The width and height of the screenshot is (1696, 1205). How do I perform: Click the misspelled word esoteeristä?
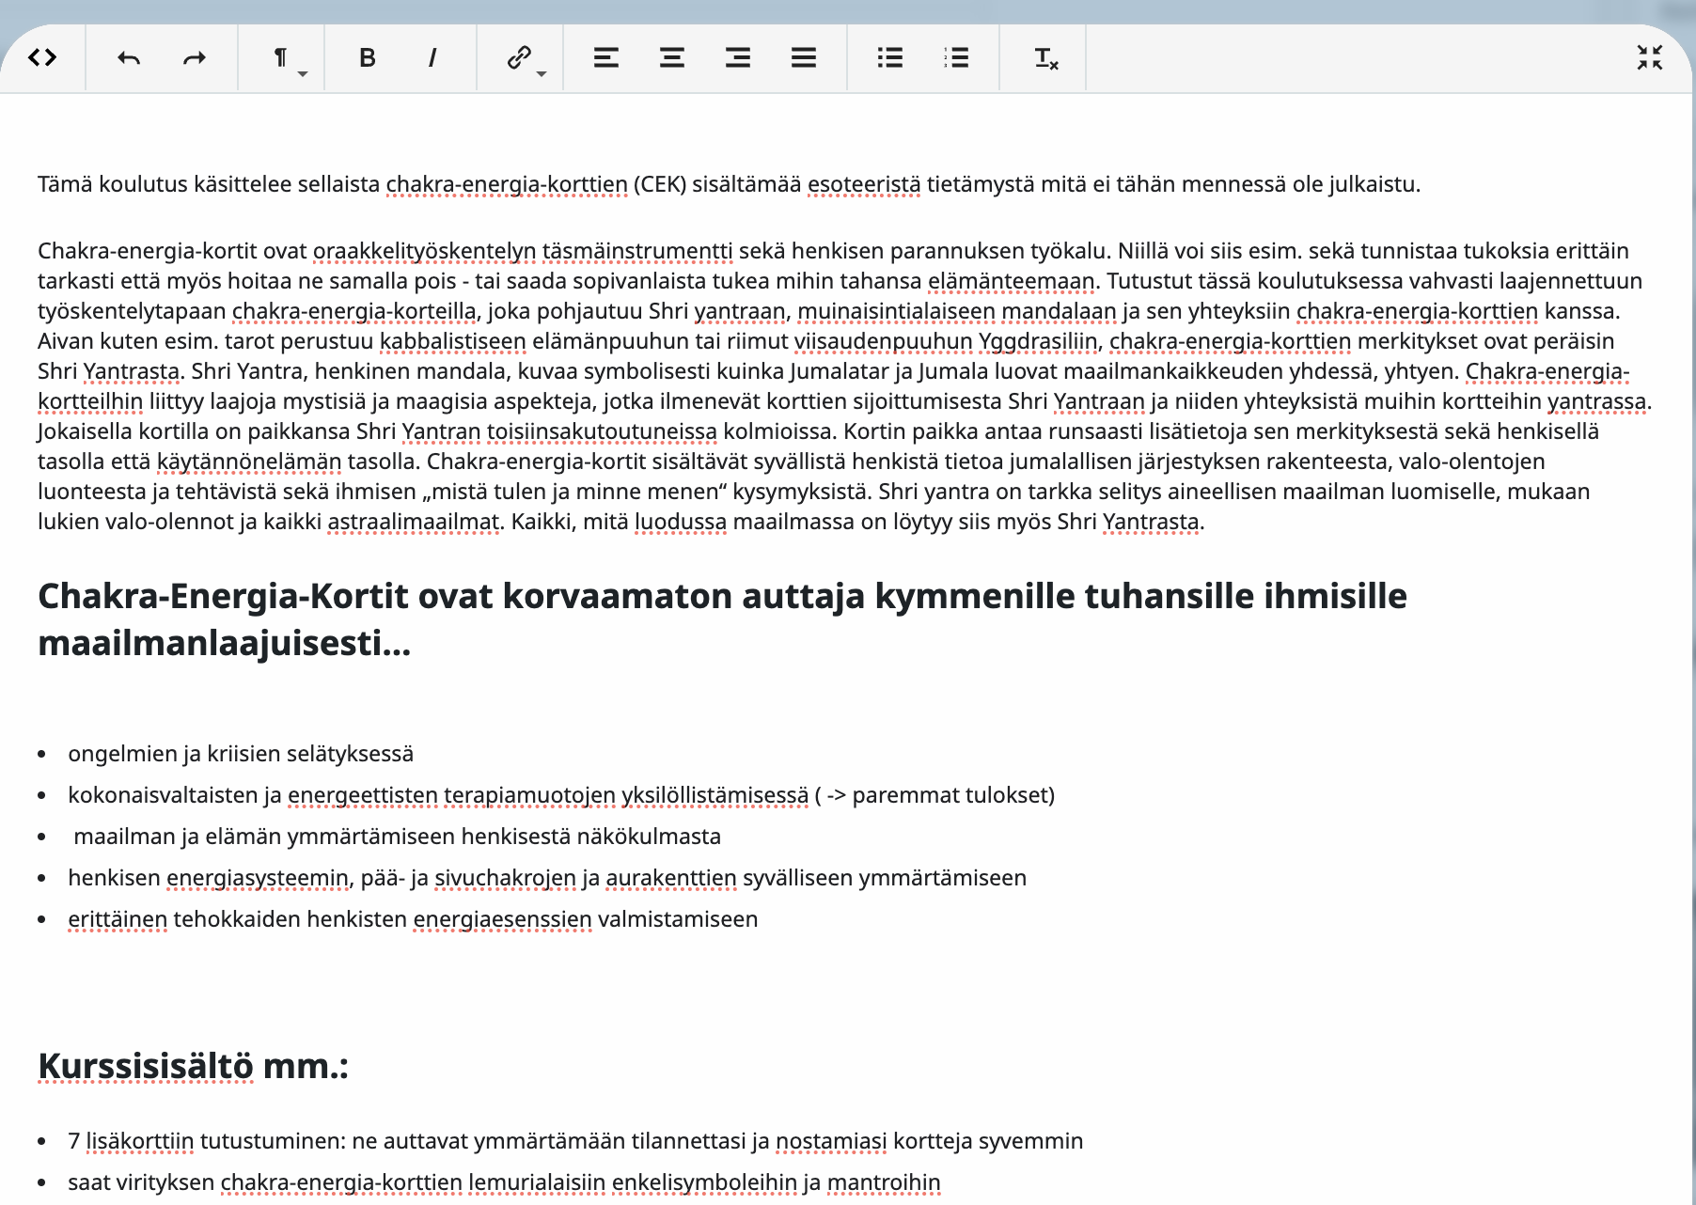(864, 184)
